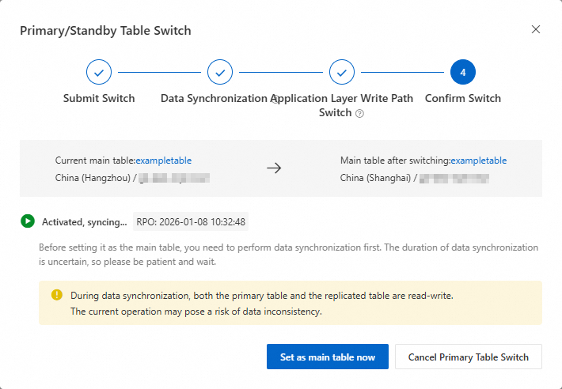This screenshot has height=389, width=562.
Task: Click the green Activated syncing play icon
Action: tap(28, 221)
